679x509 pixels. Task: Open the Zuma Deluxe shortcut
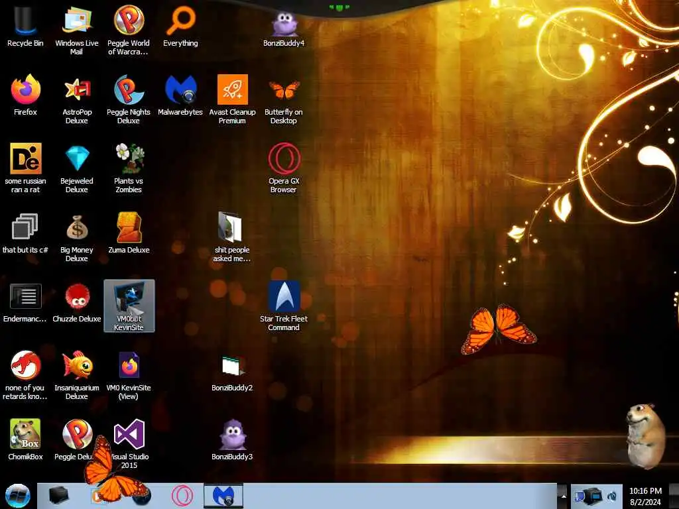click(x=129, y=233)
